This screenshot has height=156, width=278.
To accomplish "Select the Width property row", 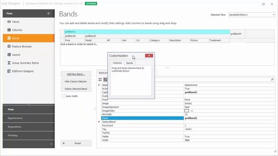I will pos(188,140).
